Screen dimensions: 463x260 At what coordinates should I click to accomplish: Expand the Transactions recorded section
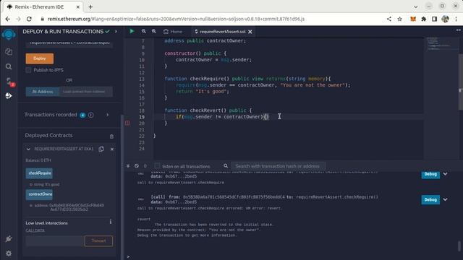point(108,115)
